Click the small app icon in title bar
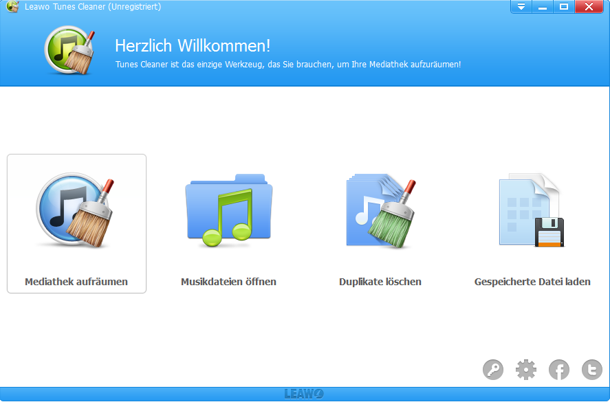 (x=13, y=6)
